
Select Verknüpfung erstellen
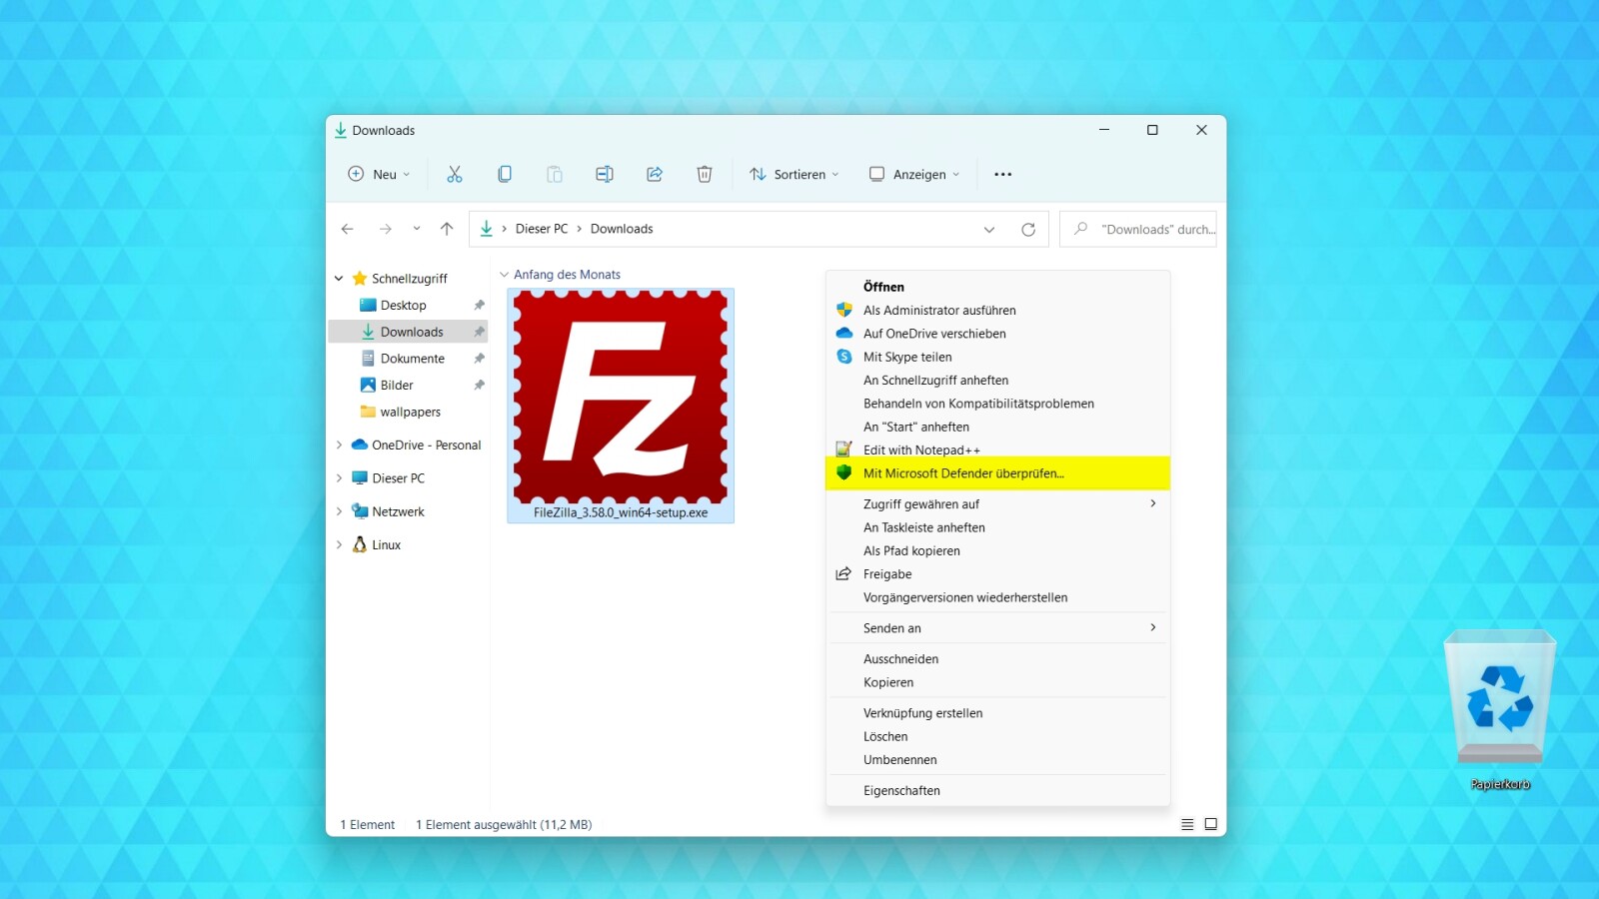997,713
